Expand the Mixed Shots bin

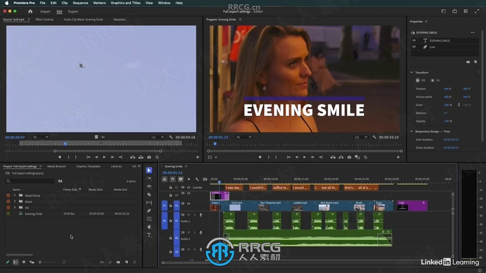tap(15, 196)
